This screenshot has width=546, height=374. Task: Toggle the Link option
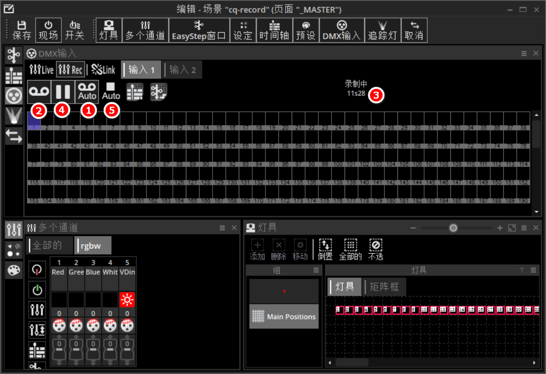[x=103, y=70]
